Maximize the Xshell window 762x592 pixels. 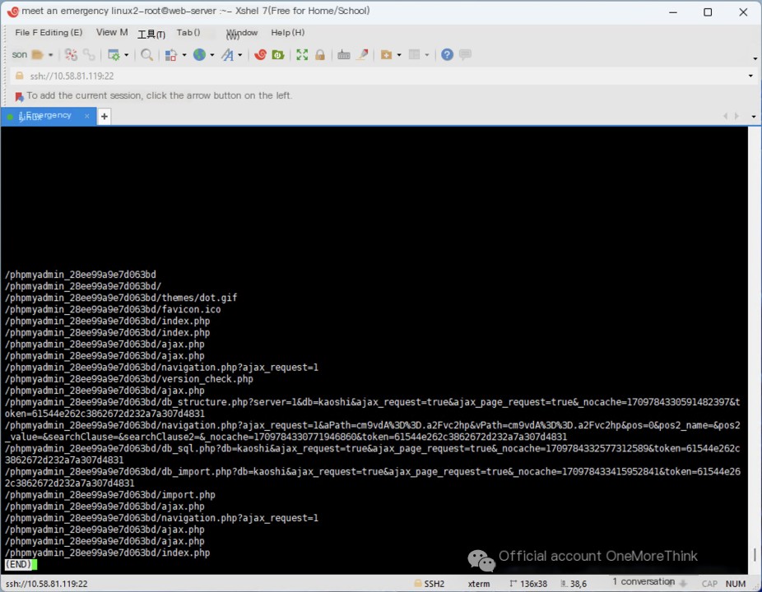click(708, 12)
